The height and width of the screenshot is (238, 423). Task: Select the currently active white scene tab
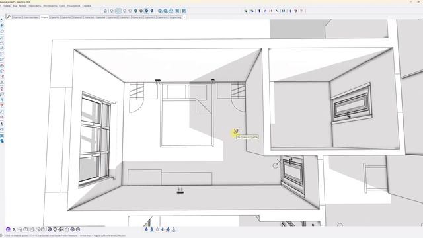pos(44,17)
